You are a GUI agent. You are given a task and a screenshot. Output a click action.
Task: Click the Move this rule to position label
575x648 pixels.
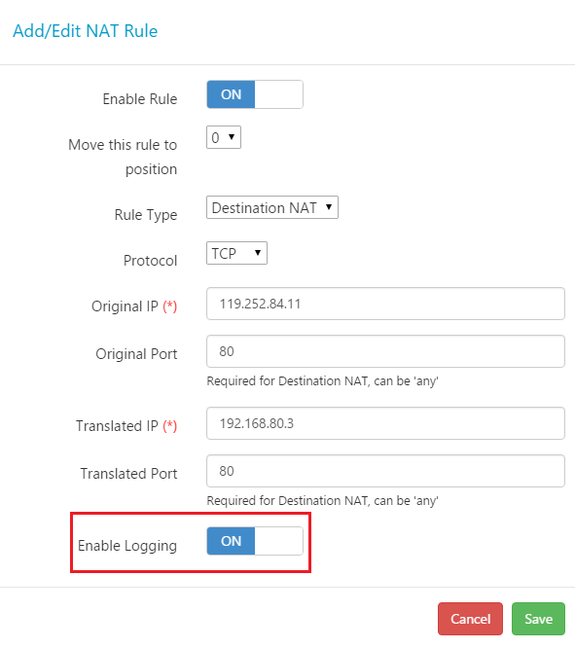pos(123,157)
